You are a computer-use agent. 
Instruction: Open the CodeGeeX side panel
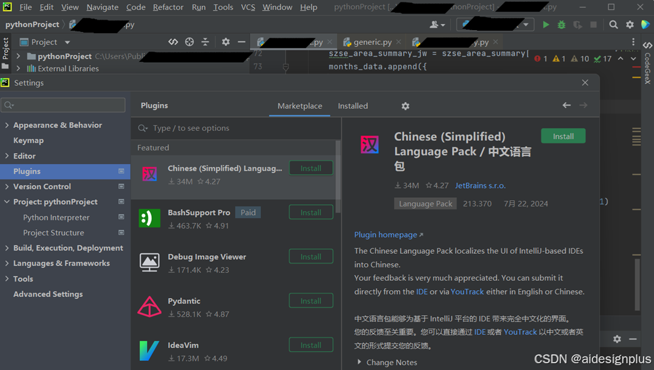point(647,63)
